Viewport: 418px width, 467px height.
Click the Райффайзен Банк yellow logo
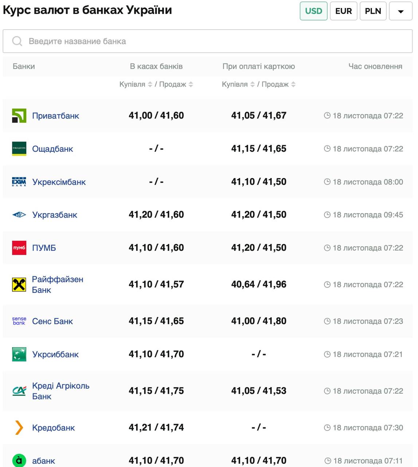click(19, 285)
